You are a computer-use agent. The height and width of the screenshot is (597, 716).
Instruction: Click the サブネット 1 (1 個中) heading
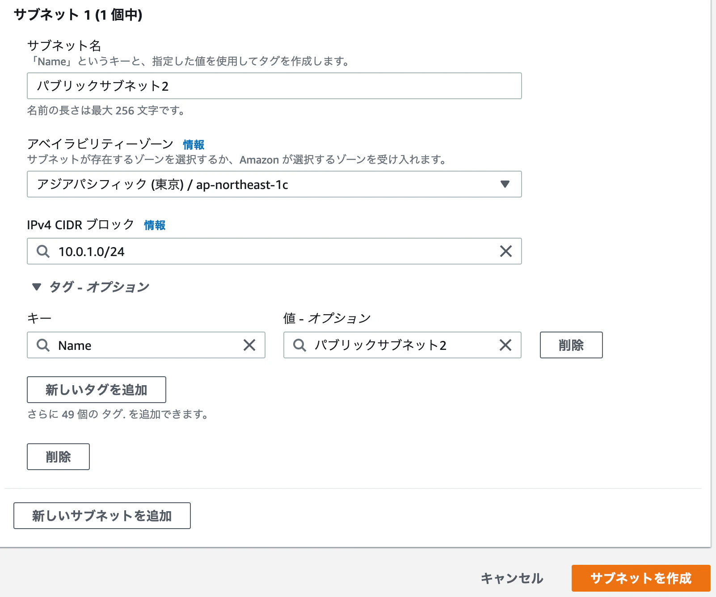coord(78,15)
